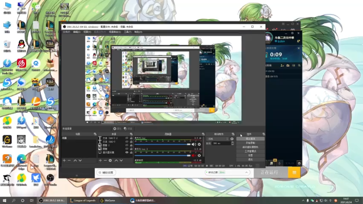Click the Start Recording button
The height and width of the screenshot is (204, 363).
[250, 143]
